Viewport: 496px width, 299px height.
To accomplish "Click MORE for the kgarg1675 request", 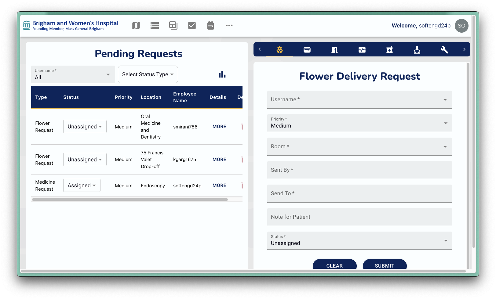I will pyautogui.click(x=219, y=160).
